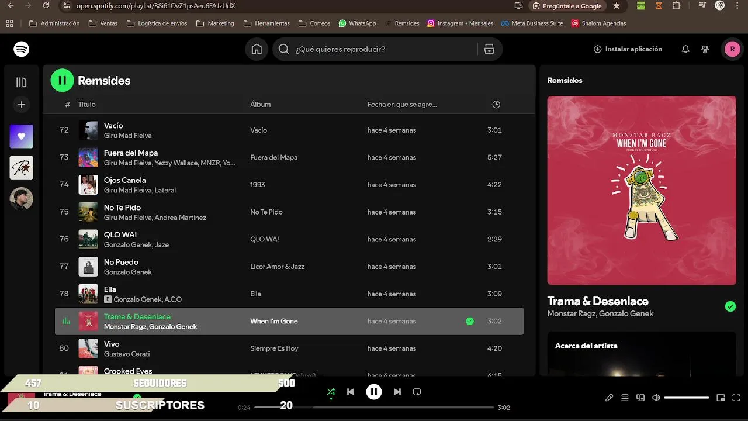Open the notifications bell
This screenshot has height=421, width=748.
685,49
